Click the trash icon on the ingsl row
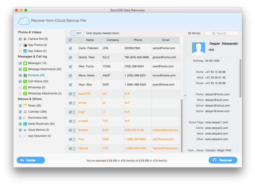Screen dimensions: 255x186 tap(74, 112)
